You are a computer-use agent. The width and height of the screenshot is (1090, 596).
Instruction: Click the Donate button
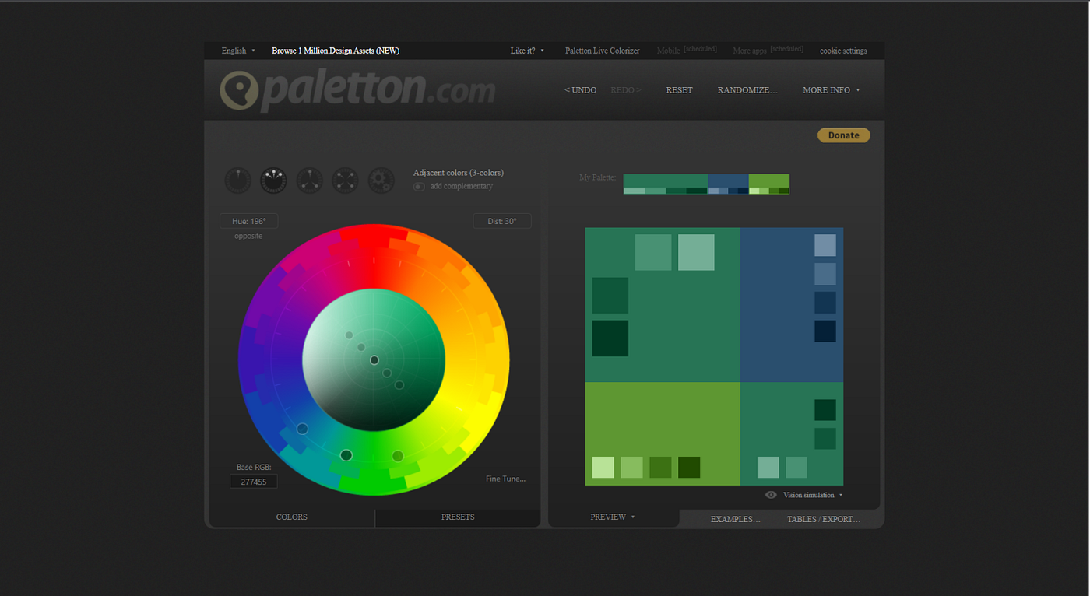[x=844, y=135]
